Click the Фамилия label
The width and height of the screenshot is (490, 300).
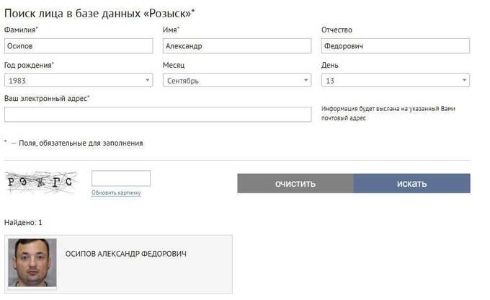tap(21, 30)
